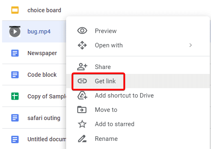
Task: Select Rename from the context menu
Action: point(138,139)
